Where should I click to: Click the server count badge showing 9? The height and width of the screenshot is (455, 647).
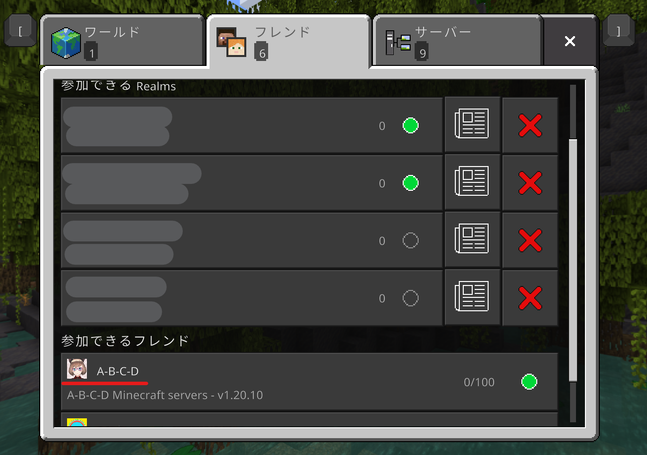(x=422, y=52)
